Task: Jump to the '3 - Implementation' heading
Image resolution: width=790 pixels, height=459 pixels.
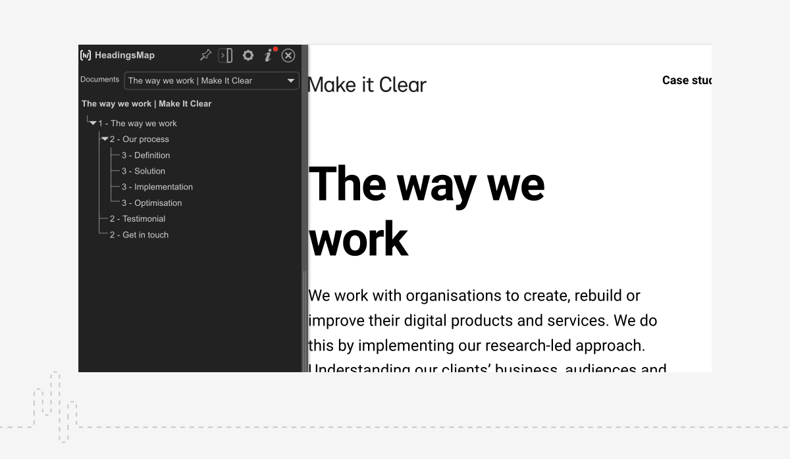Action: pyautogui.click(x=157, y=187)
